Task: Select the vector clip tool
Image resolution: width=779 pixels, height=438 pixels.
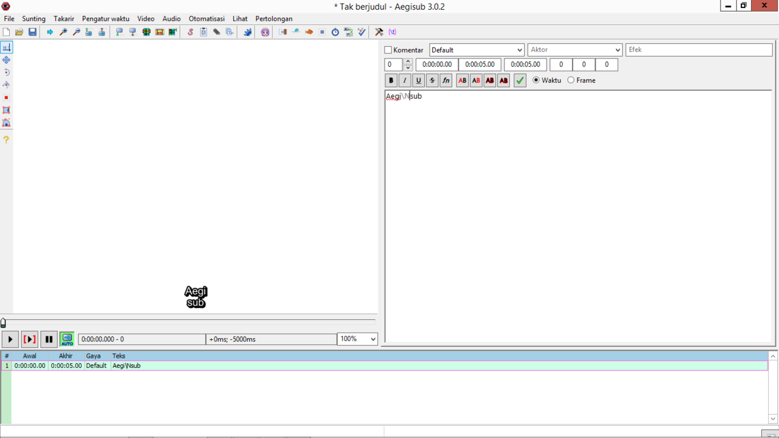Action: point(6,123)
